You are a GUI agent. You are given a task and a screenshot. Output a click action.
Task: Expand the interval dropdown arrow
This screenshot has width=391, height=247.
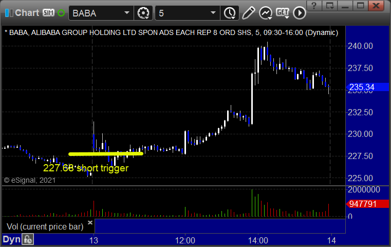click(x=213, y=13)
